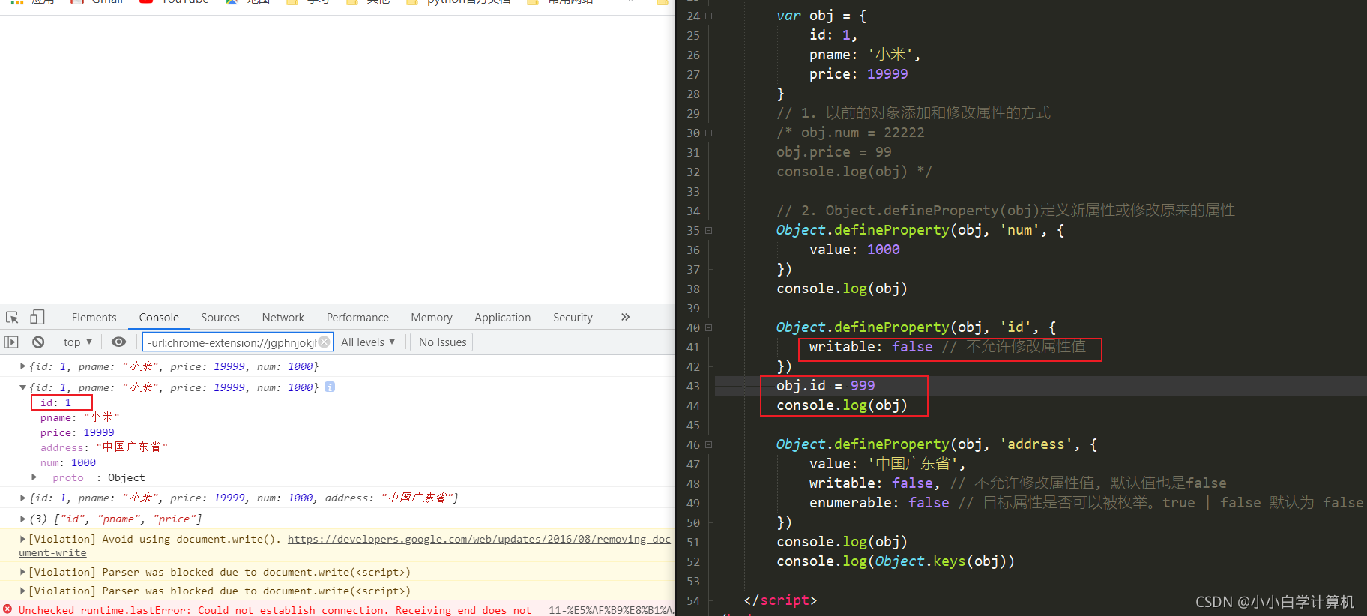Activate the inspect element picker icon
This screenshot has height=616, width=1367.
pyautogui.click(x=12, y=317)
